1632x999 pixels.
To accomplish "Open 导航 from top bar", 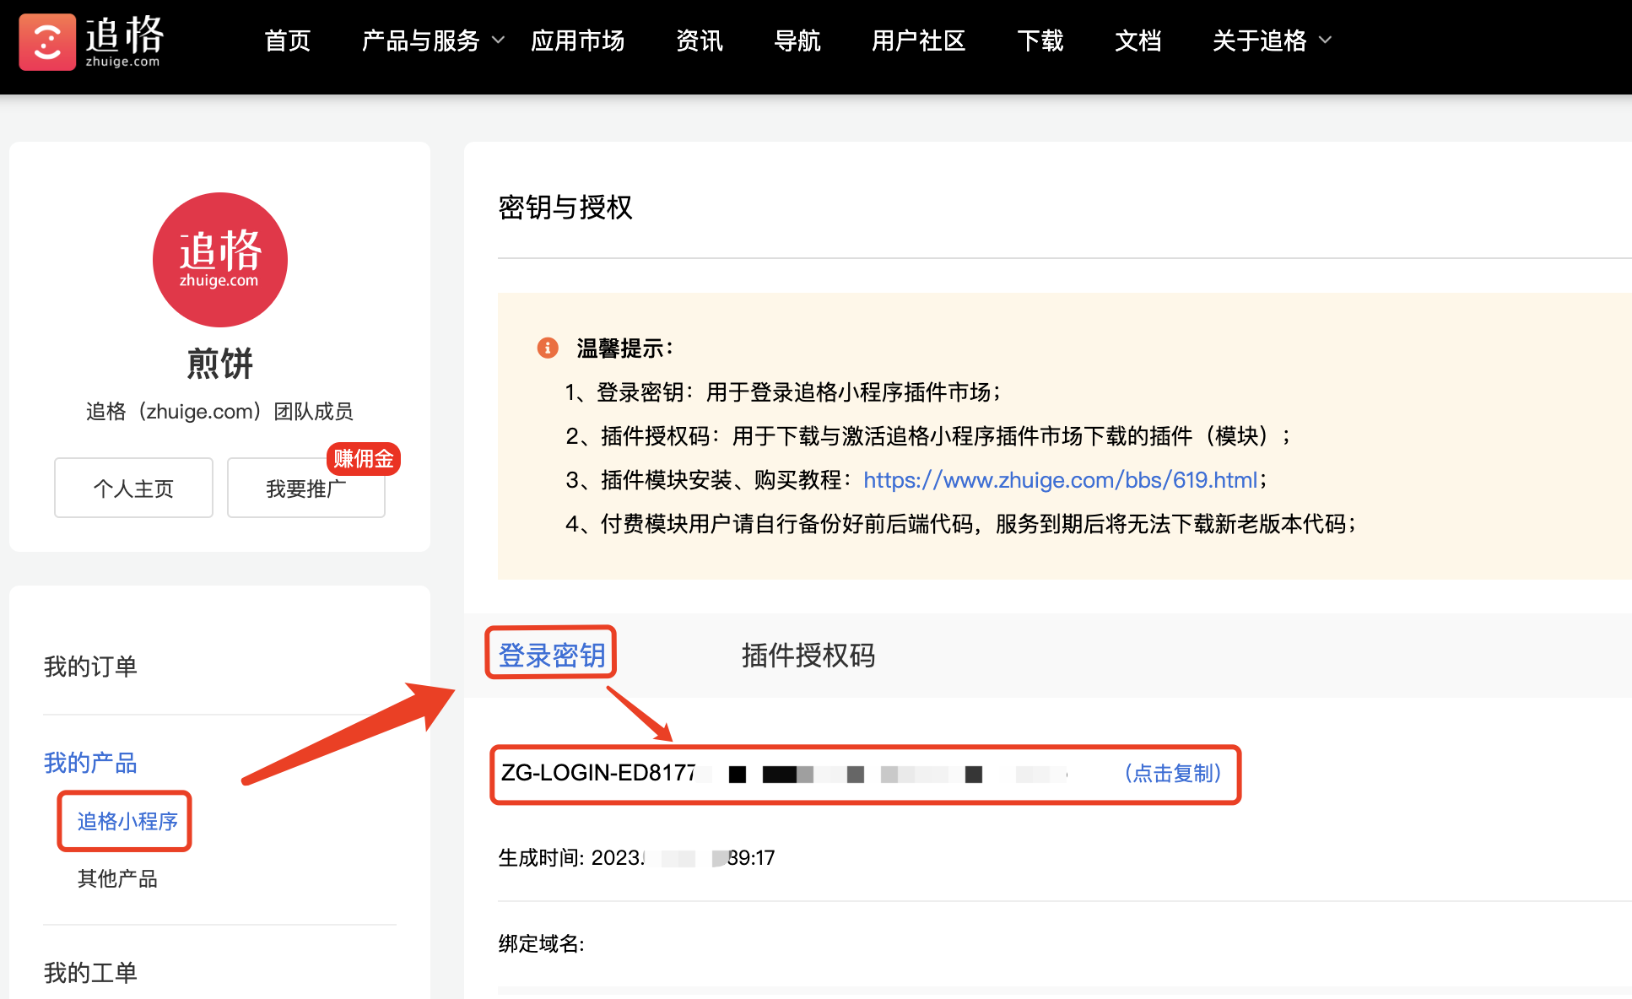I will [797, 40].
